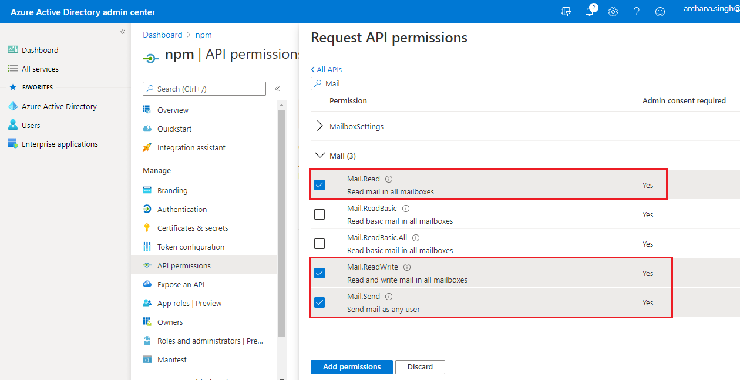Collapse the Mail (3) permission group
Viewport: 740px width, 380px height.
pos(320,156)
